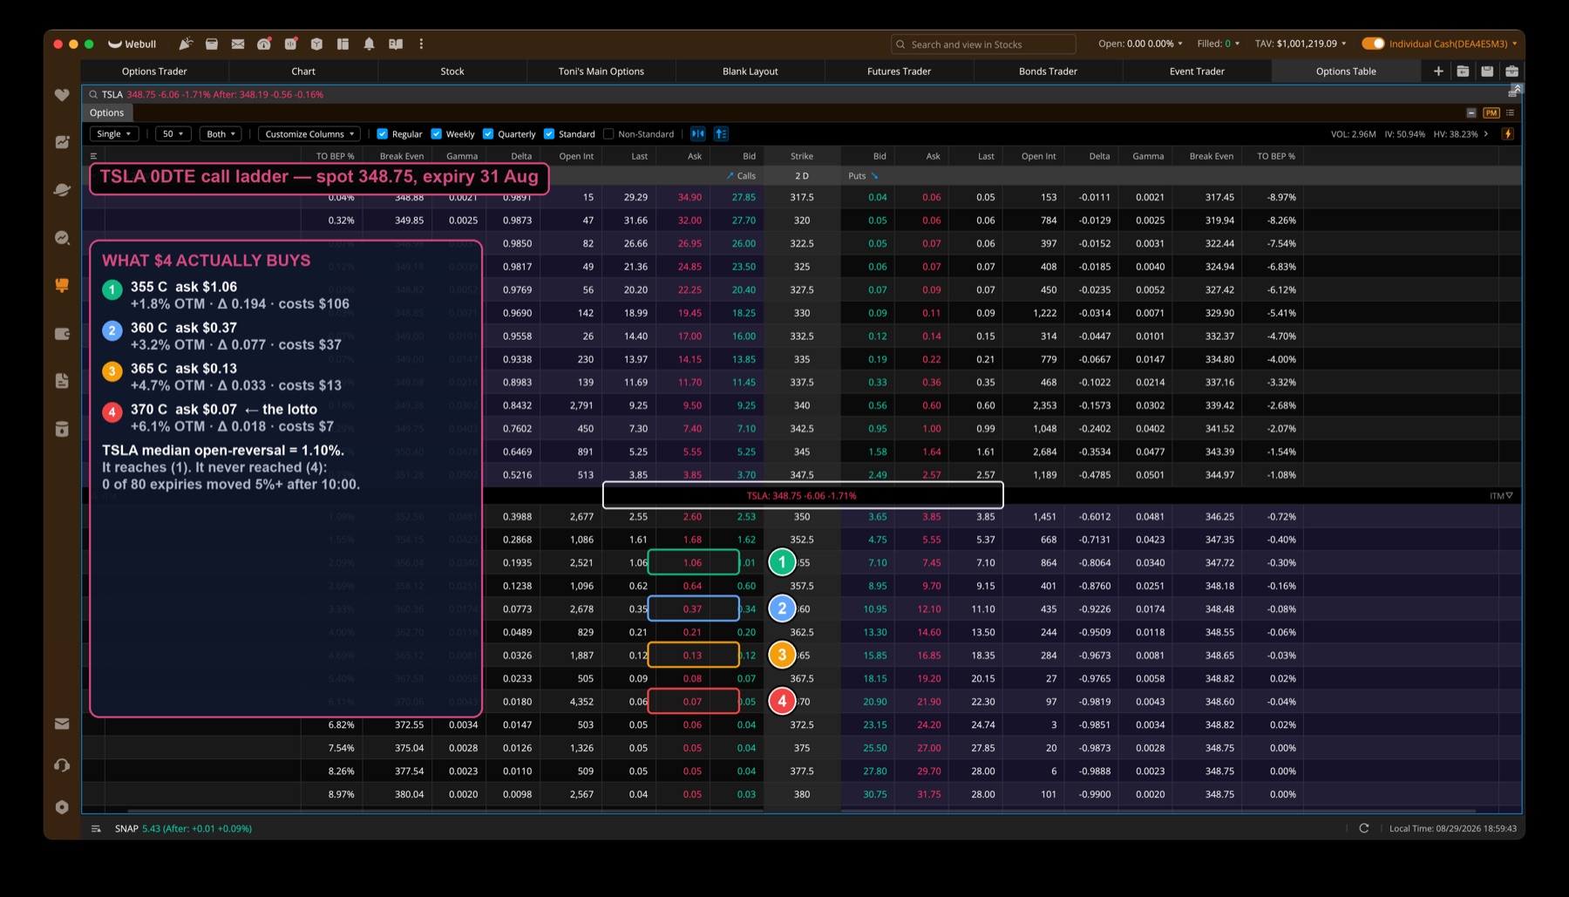
Task: Open the three-dot more menu in toolbar
Action: point(421,44)
